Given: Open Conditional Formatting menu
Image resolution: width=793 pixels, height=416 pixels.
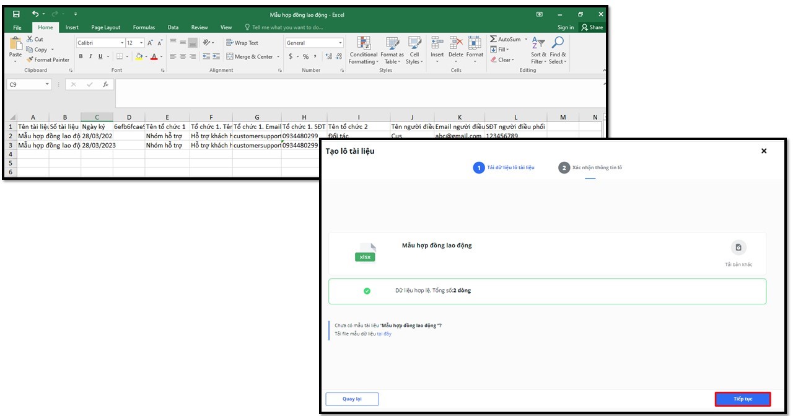Looking at the screenshot, I should click(x=364, y=50).
